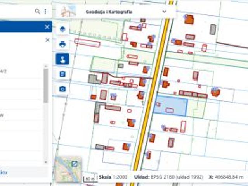Take a map snapshot with camera icon
The height and width of the screenshot is (186, 248).
(62, 89)
